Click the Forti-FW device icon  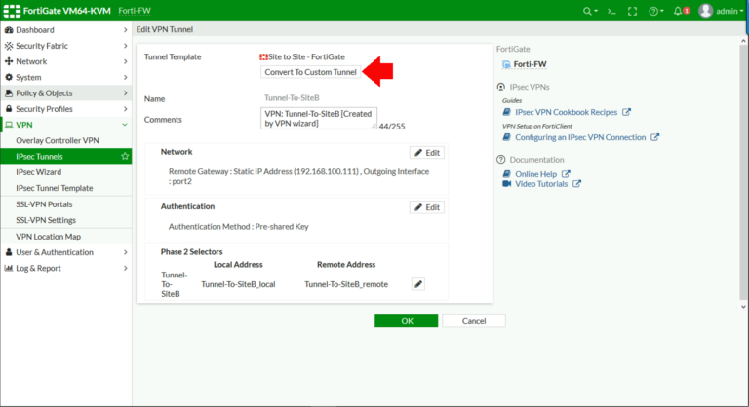(506, 64)
